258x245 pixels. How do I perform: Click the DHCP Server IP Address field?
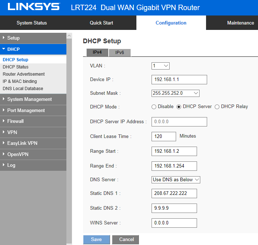(x=179, y=122)
